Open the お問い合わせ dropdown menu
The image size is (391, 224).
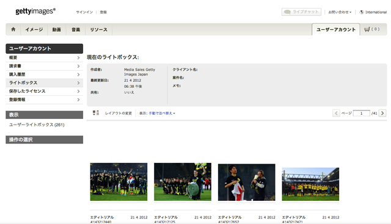coord(340,12)
